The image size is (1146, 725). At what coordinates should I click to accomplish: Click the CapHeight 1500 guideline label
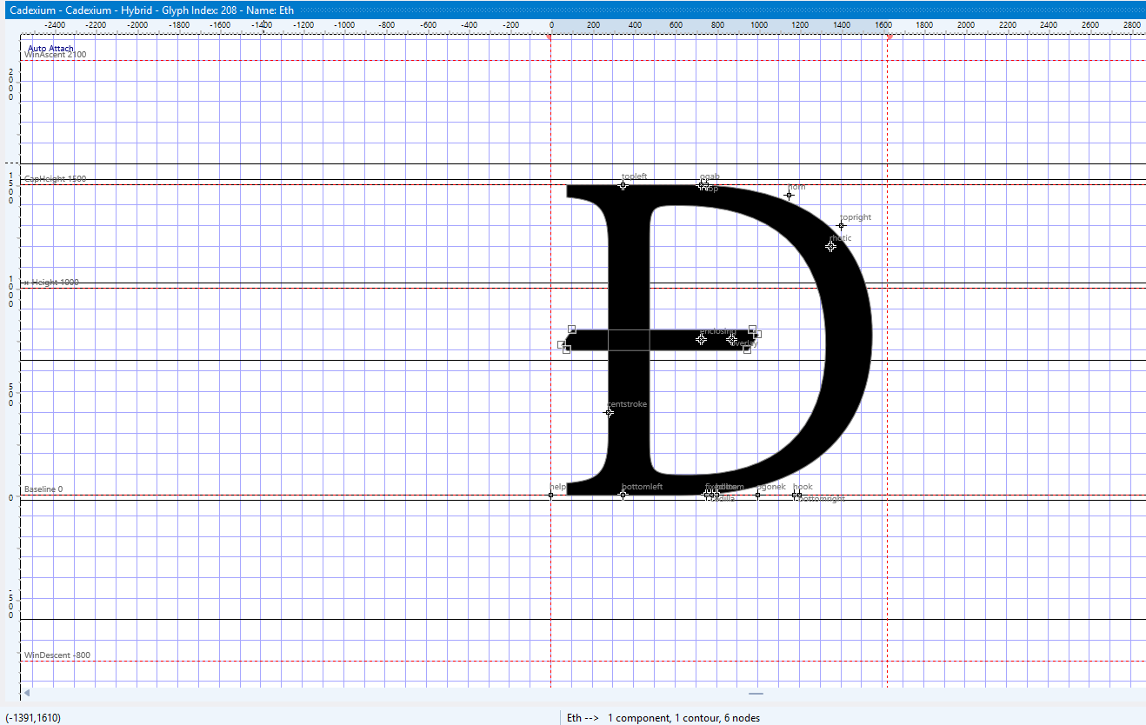click(56, 178)
